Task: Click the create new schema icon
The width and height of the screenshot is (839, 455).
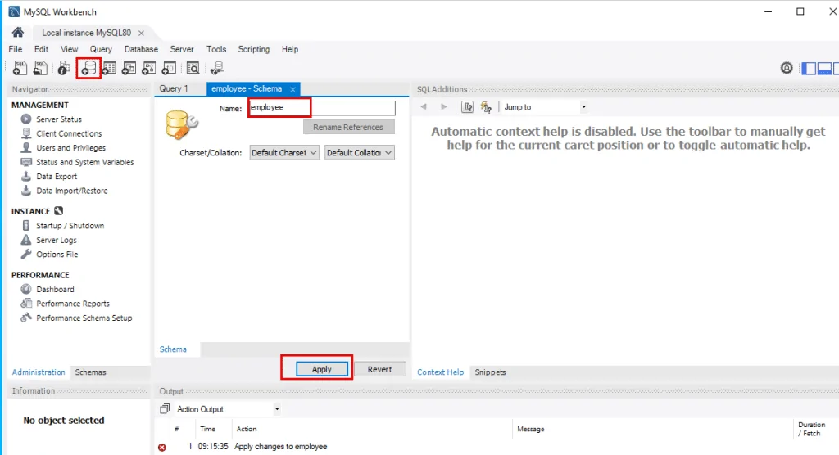Action: 88,68
